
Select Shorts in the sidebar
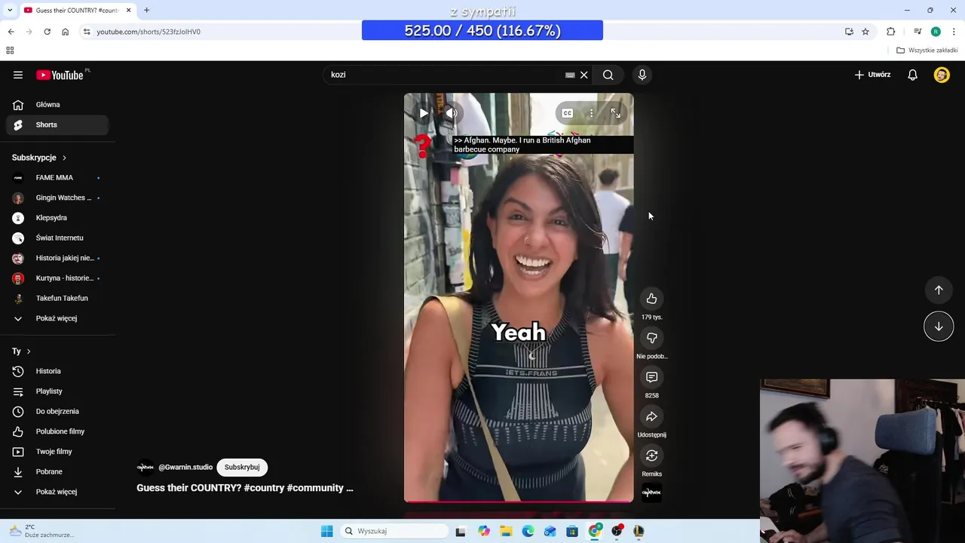(x=57, y=125)
